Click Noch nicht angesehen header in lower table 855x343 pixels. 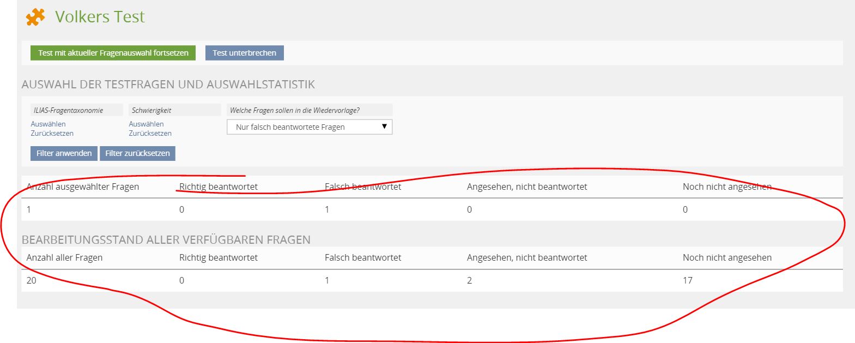click(x=726, y=257)
